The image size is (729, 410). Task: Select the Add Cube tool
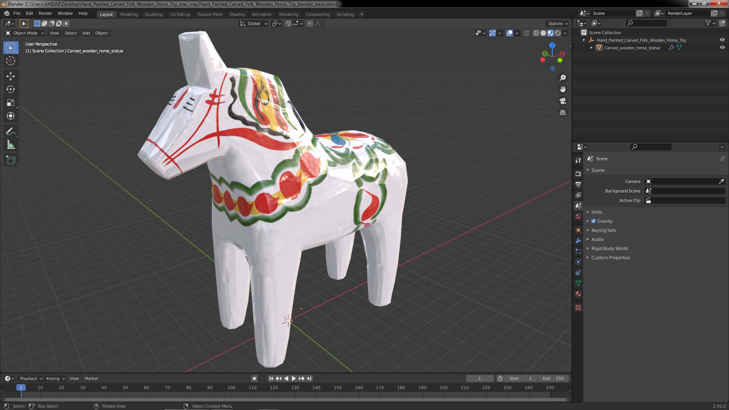[x=11, y=160]
